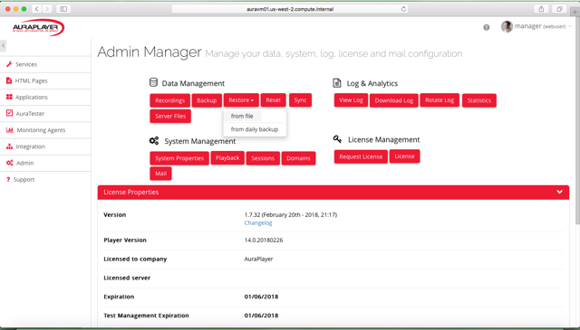This screenshot has height=330, width=580.
Task: Click the Sync button
Action: (300, 100)
